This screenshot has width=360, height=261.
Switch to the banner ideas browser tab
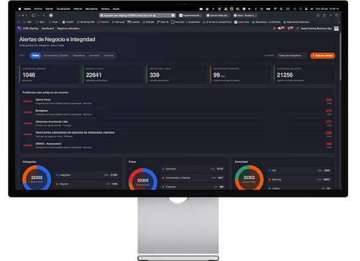click(218, 15)
